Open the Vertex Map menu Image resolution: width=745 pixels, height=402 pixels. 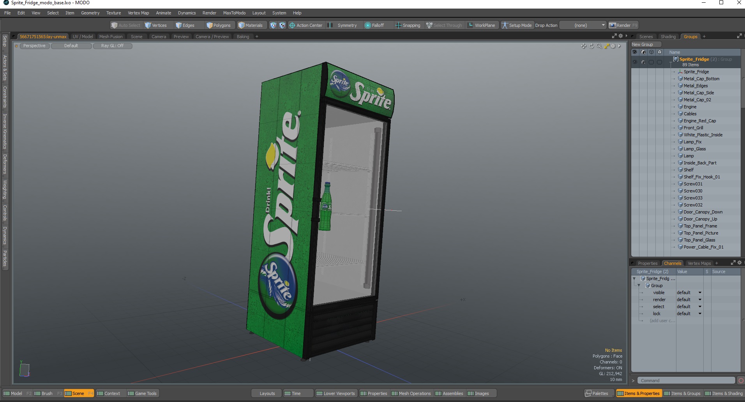click(138, 13)
